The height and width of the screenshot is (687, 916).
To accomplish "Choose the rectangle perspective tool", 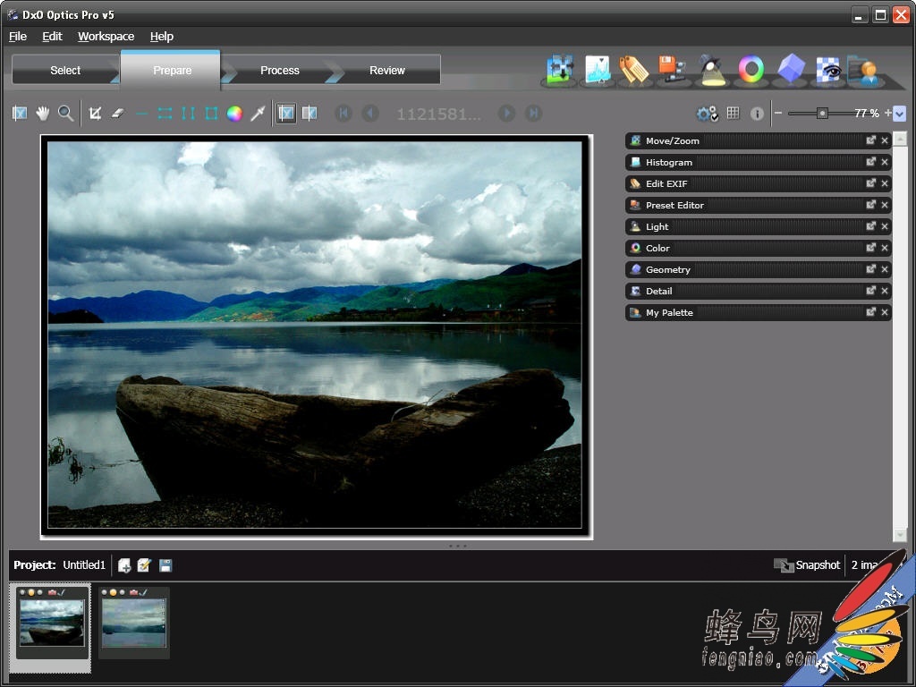I will 211,114.
